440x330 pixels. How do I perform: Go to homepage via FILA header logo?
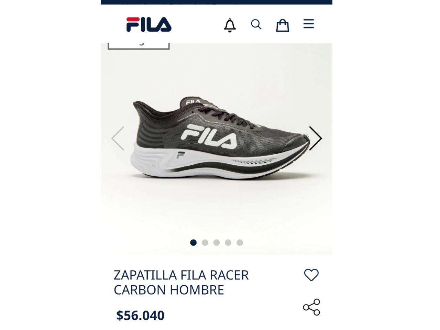point(149,24)
